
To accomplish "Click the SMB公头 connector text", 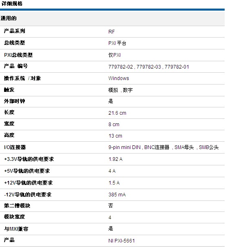I will tap(209, 147).
